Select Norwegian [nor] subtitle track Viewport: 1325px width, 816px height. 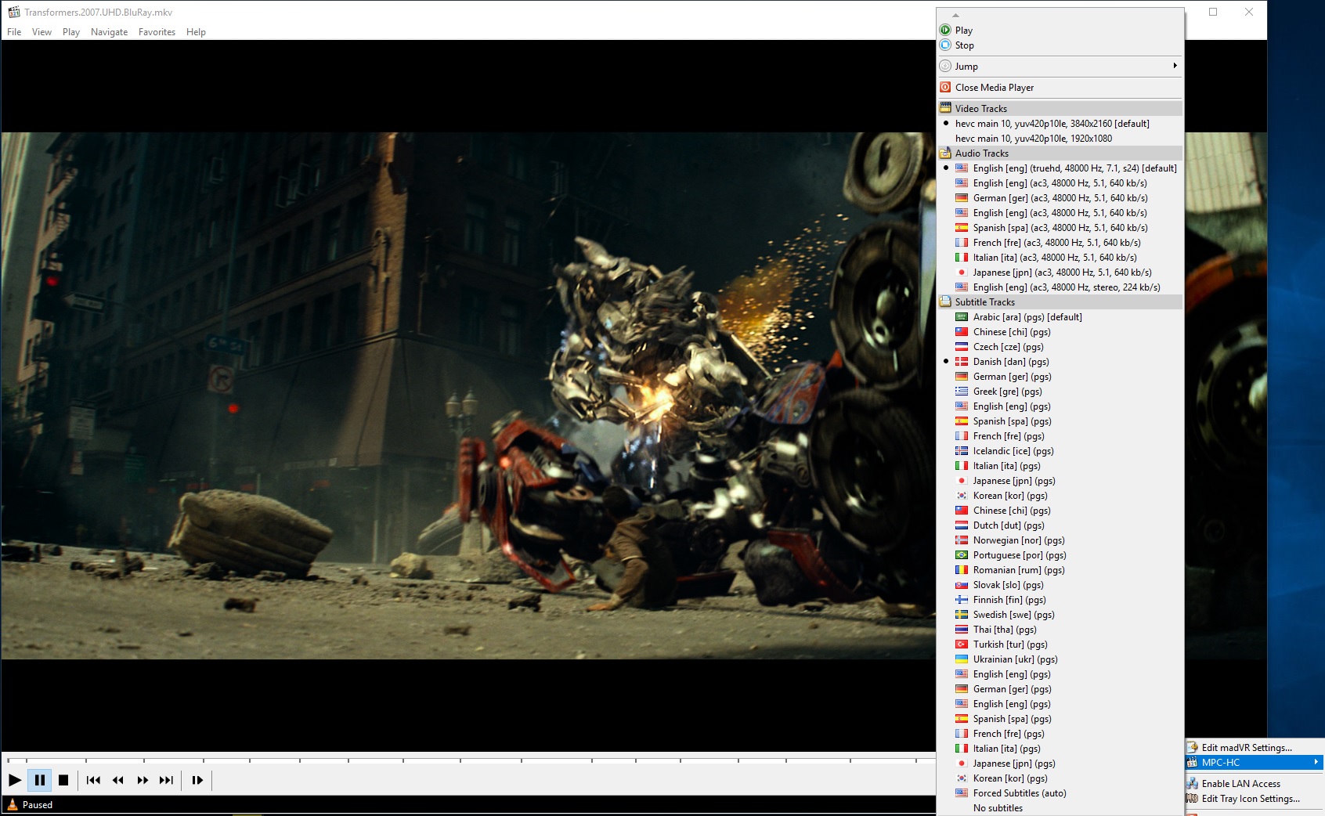1060,540
